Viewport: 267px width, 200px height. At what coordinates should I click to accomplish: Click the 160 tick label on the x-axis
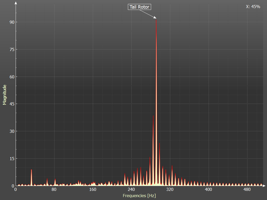(x=93, y=189)
